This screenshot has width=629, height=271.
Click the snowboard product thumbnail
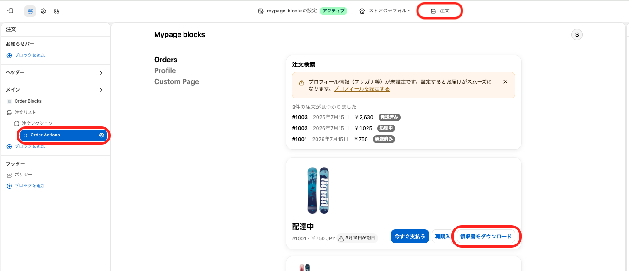pos(318,190)
